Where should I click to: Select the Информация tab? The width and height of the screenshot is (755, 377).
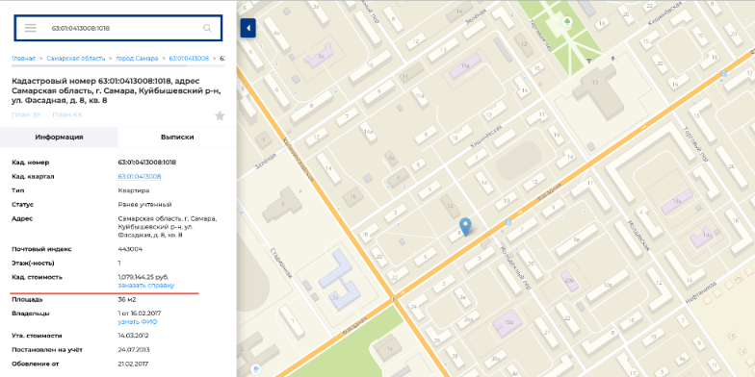pyautogui.click(x=59, y=137)
